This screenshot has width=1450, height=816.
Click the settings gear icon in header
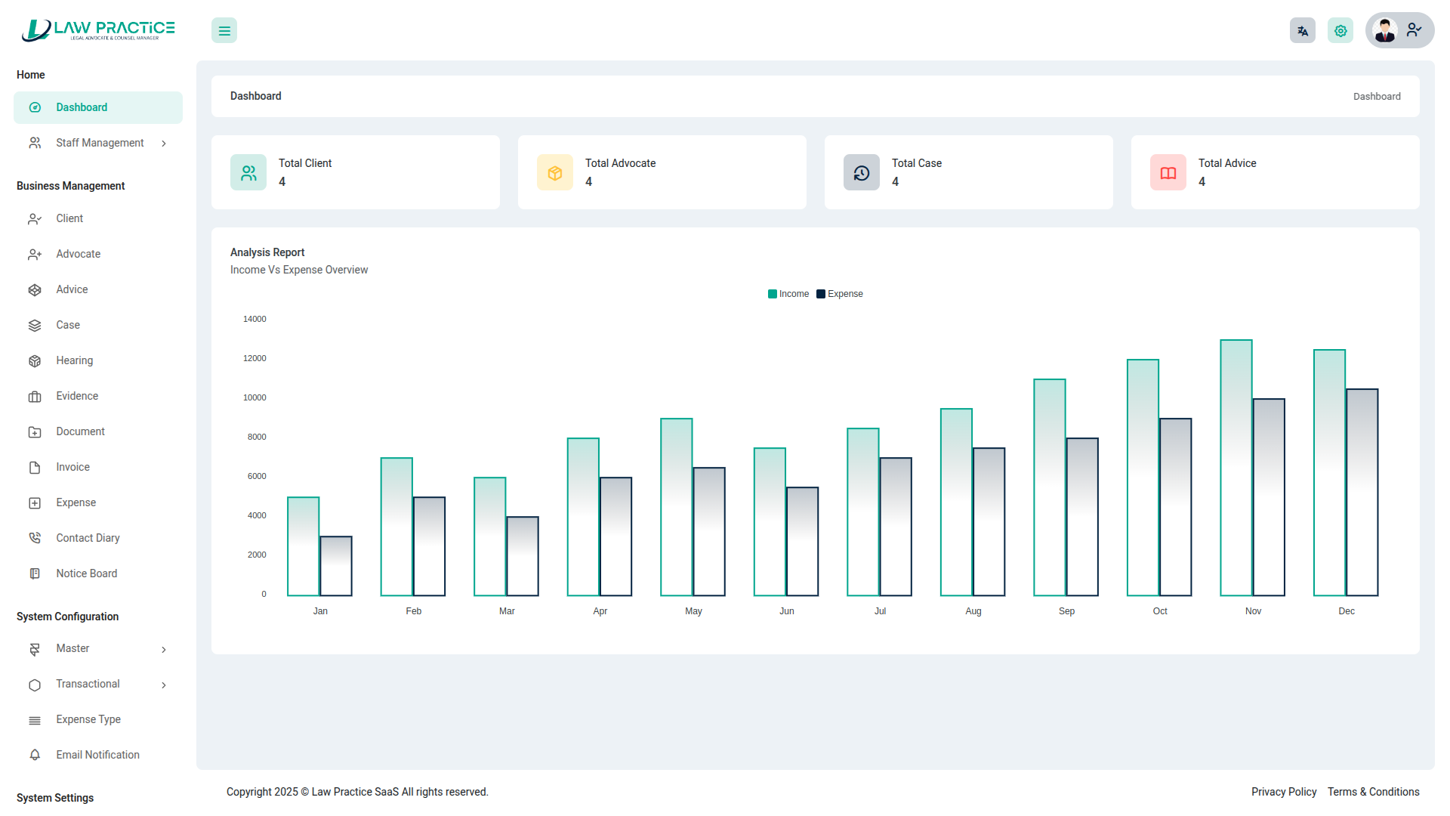tap(1340, 31)
